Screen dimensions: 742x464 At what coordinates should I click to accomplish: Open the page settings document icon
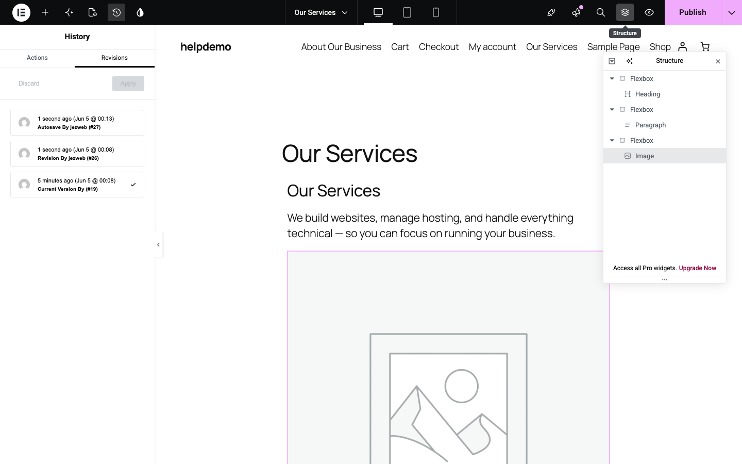click(x=93, y=12)
